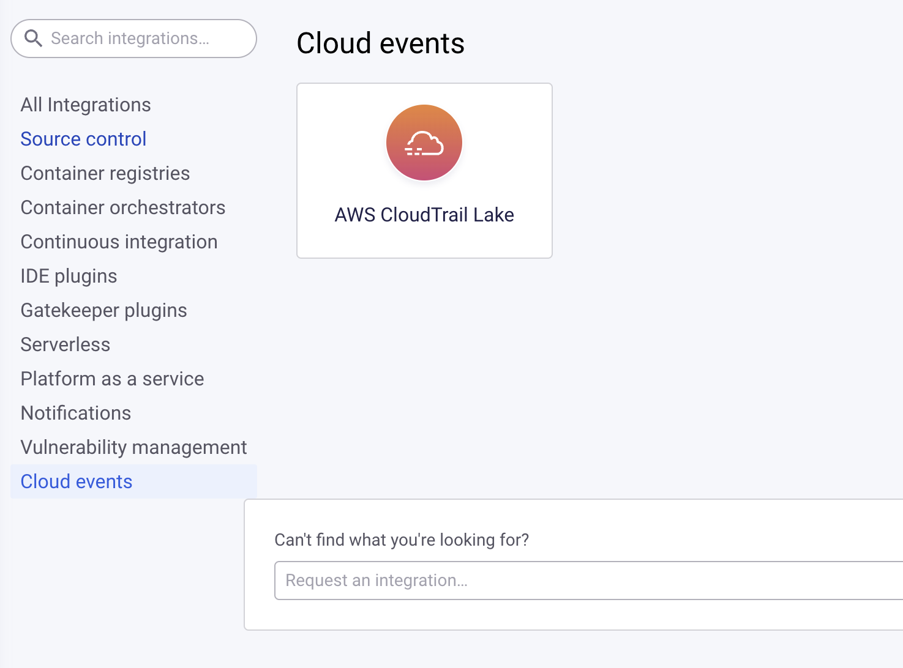Screen dimensions: 903x668
Task: Show Container orchestrators integrations
Action: pos(123,207)
